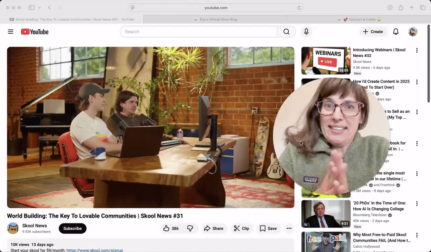Select the World Building YouTube tab
The width and height of the screenshot is (431, 252).
tap(72, 19)
